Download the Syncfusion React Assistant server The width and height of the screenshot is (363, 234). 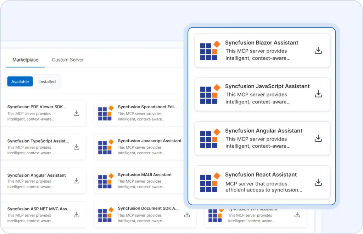318,182
